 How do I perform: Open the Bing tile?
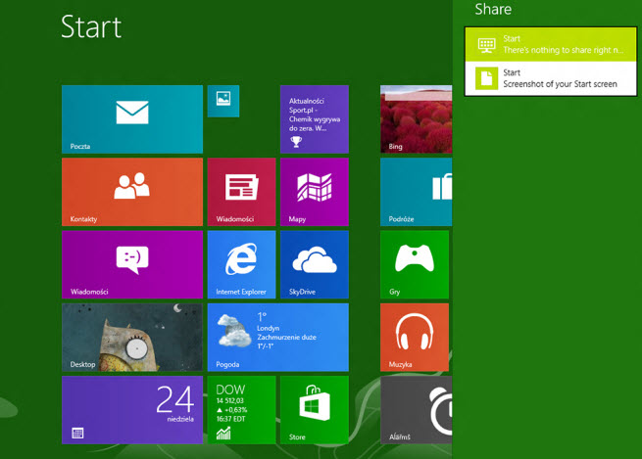point(416,119)
